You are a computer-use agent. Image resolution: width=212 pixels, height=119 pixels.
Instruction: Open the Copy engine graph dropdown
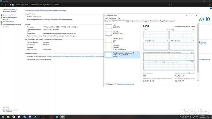(170, 30)
